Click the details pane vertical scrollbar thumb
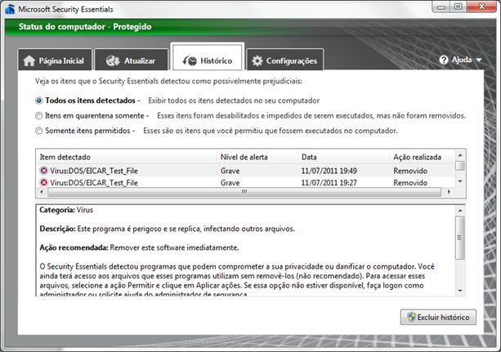 [460, 238]
